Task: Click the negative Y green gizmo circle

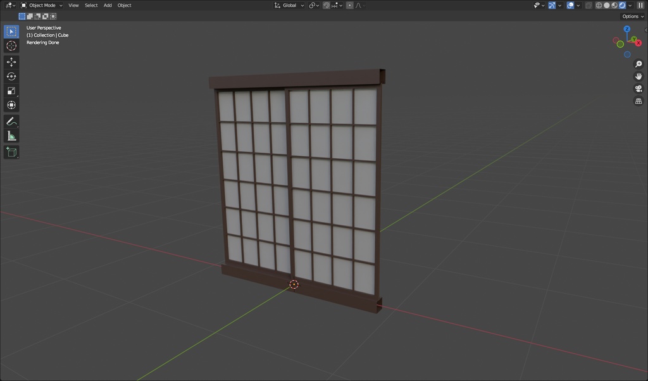Action: click(620, 44)
